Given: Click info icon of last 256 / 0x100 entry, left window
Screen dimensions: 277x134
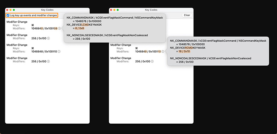Looking at the screenshot, I should pyautogui.click(x=48, y=61).
